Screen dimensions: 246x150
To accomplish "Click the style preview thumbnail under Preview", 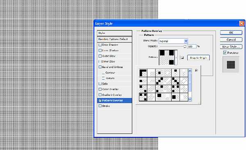I will point(231,64).
